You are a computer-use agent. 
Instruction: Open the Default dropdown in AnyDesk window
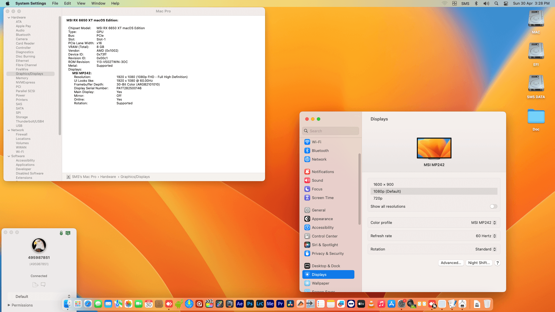point(39,296)
